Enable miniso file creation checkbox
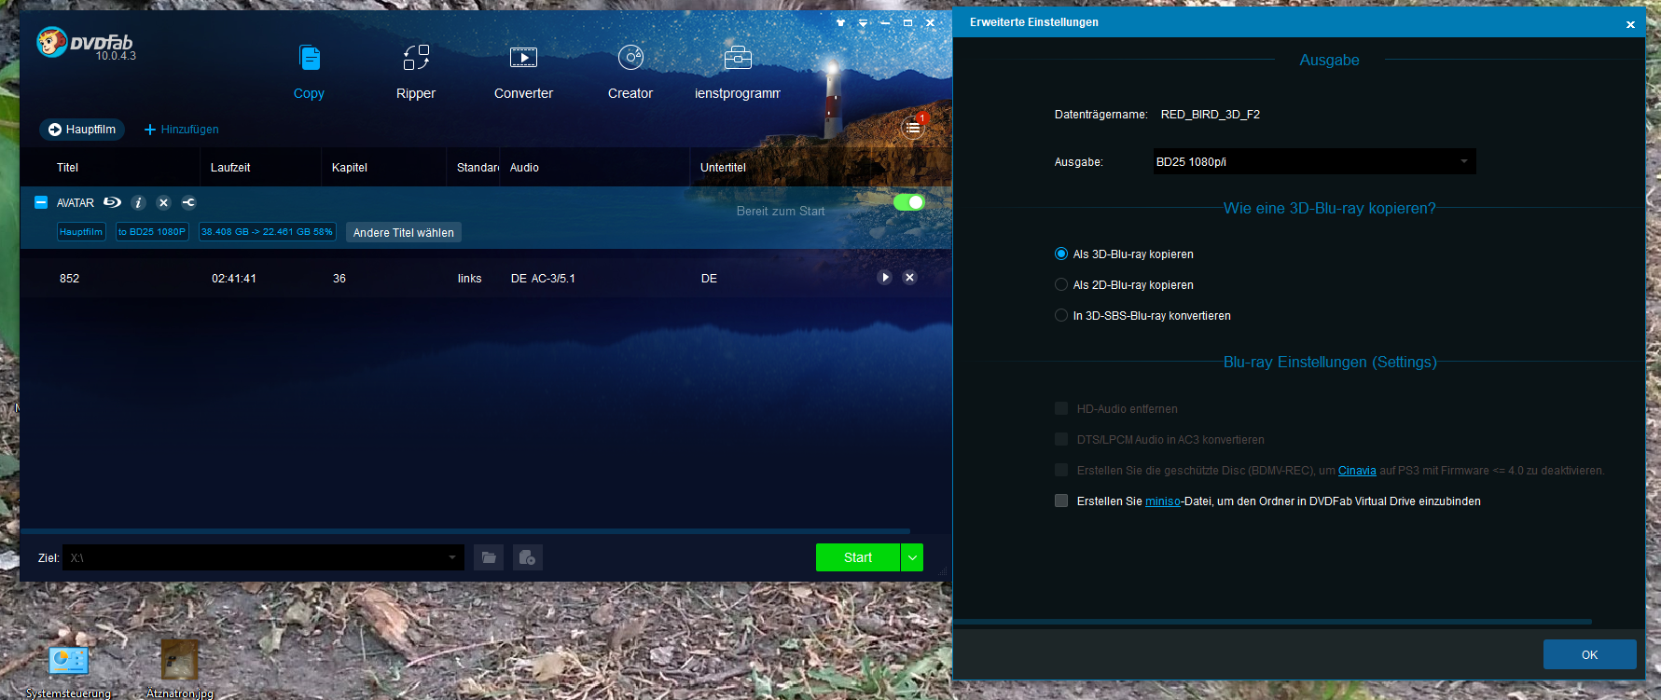The height and width of the screenshot is (700, 1661). pyautogui.click(x=1061, y=501)
